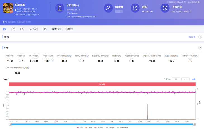The height and width of the screenshot is (129, 204).
Task: Switch to the CPU tab
Action: tap(22, 29)
